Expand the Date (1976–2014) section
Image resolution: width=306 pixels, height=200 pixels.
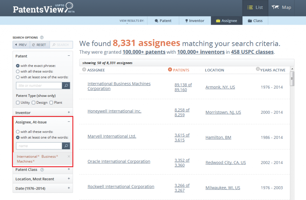coord(69,188)
